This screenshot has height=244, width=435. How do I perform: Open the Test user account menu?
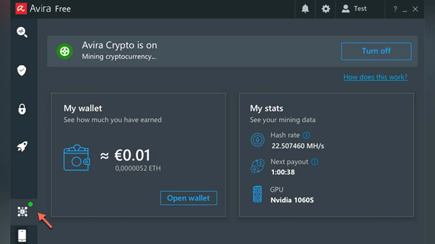(x=355, y=9)
